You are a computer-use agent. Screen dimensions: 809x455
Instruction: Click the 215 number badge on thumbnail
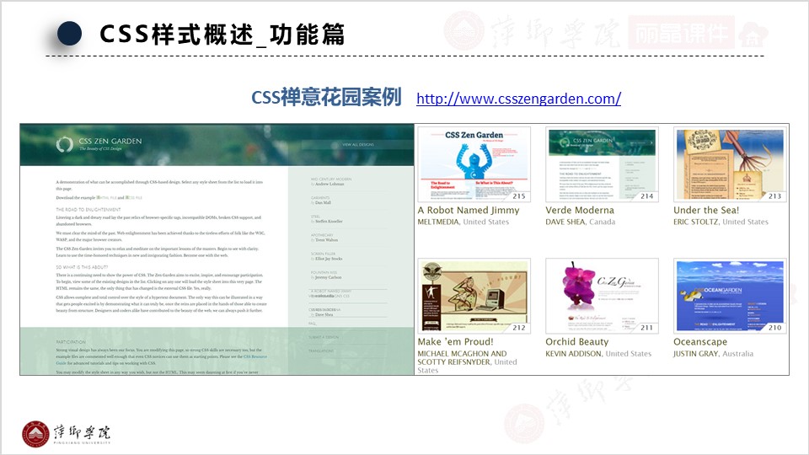coord(519,196)
